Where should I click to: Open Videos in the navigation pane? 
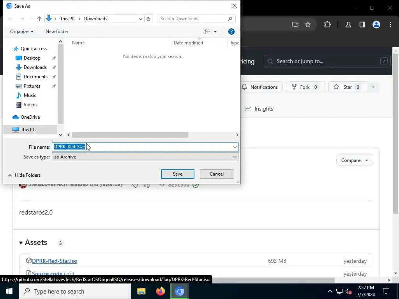click(30, 104)
